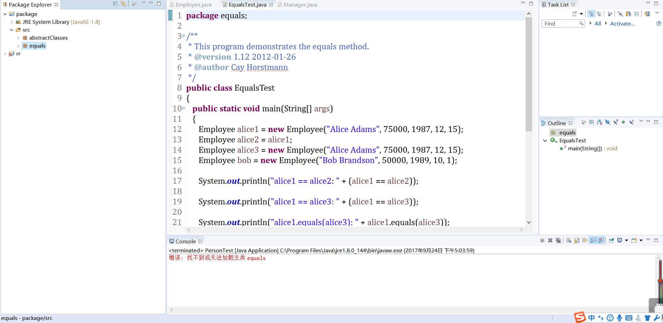The width and height of the screenshot is (663, 323).
Task: Collapse all in Package Explorer toolbar
Action: click(x=115, y=3)
